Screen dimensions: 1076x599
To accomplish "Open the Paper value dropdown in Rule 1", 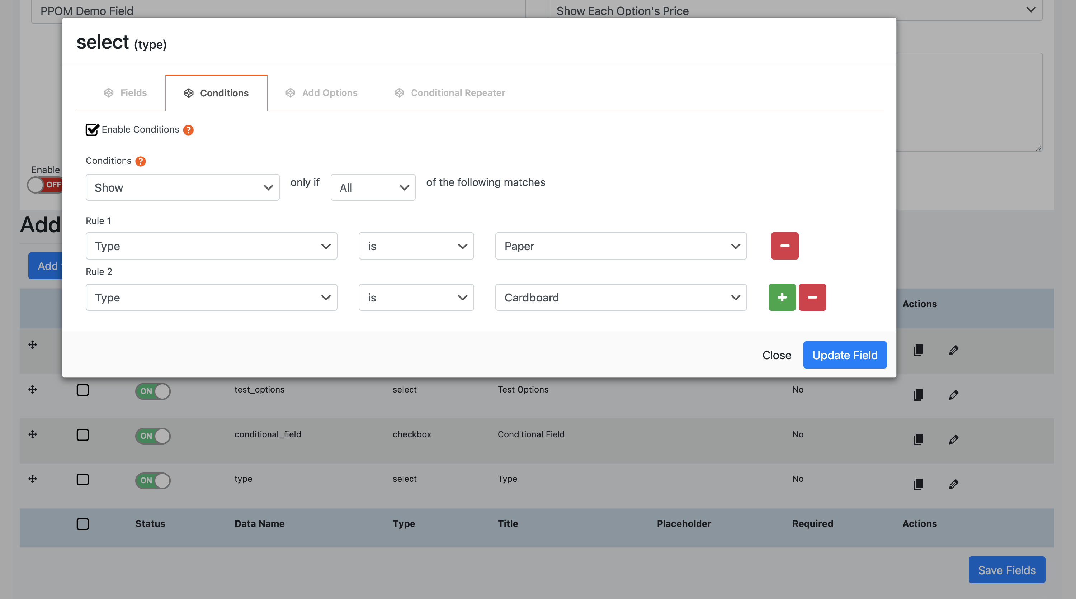I will (x=621, y=246).
